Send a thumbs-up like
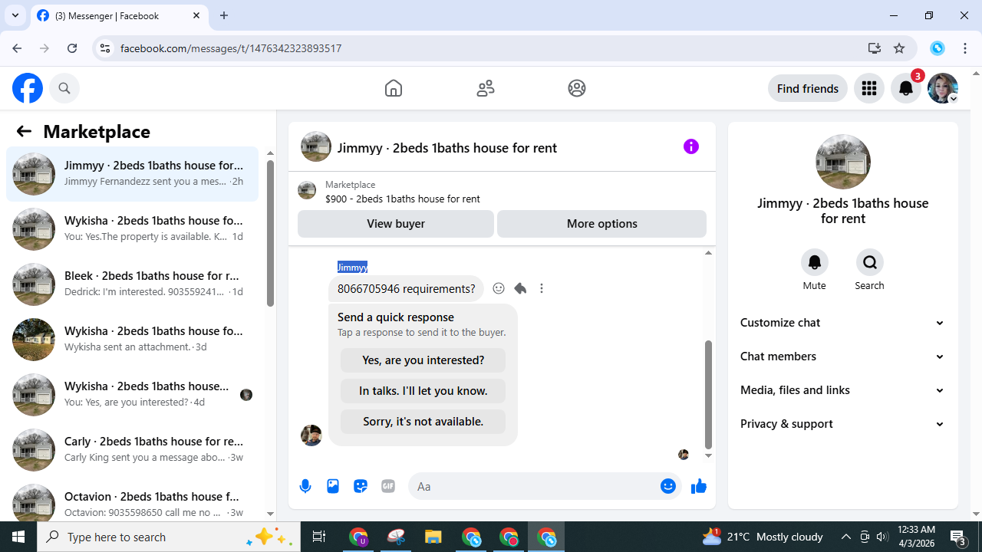982x552 pixels. pyautogui.click(x=698, y=486)
